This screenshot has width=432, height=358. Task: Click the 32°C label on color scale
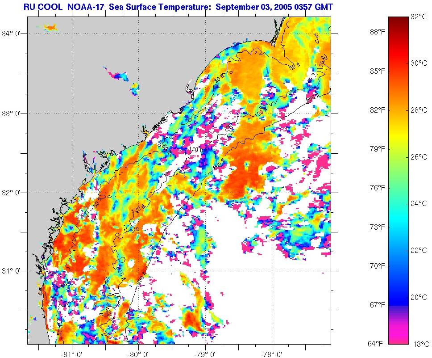(419, 17)
